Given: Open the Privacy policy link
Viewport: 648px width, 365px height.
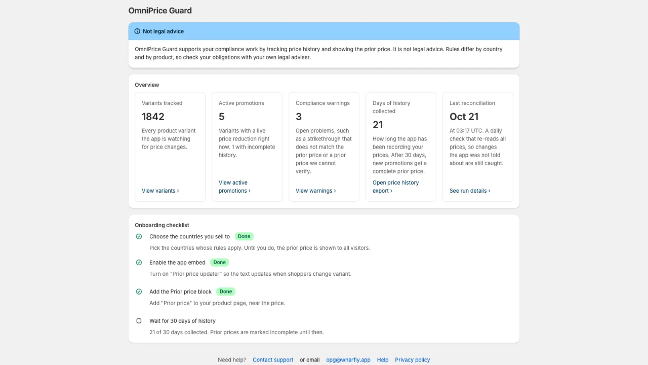Looking at the screenshot, I should [413, 360].
